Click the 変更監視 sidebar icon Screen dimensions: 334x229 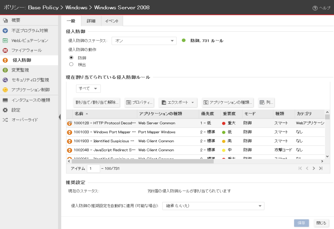point(5,70)
